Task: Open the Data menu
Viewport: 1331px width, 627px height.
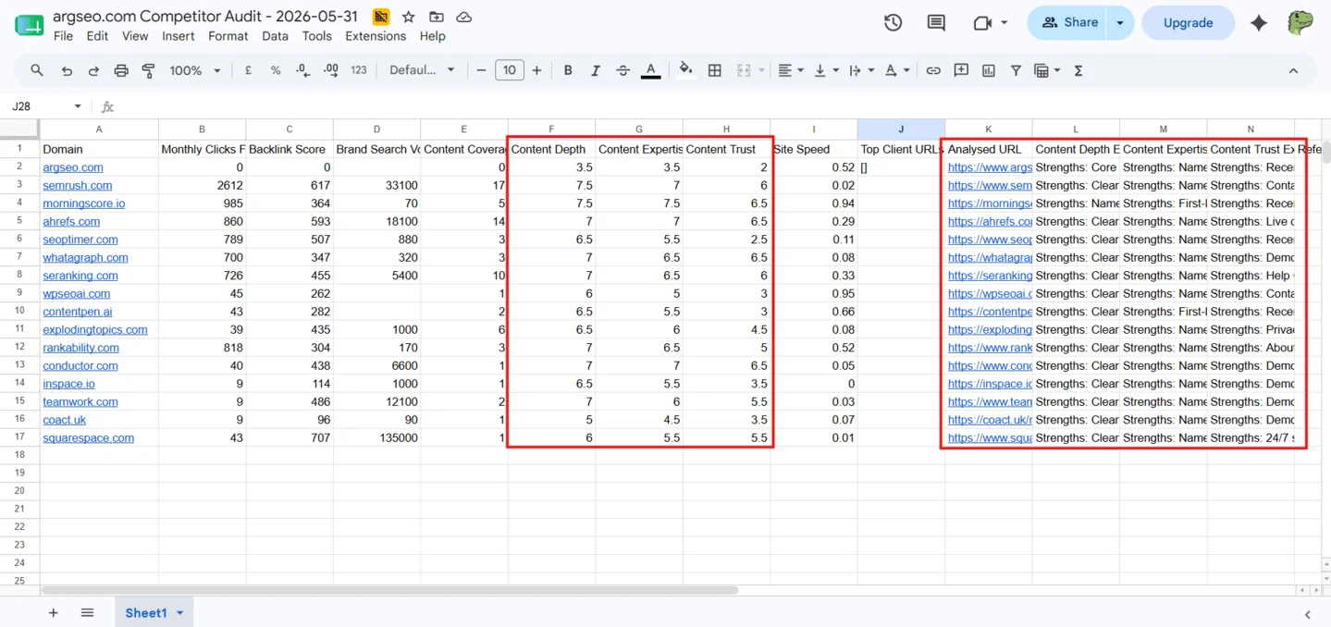Action: (275, 36)
